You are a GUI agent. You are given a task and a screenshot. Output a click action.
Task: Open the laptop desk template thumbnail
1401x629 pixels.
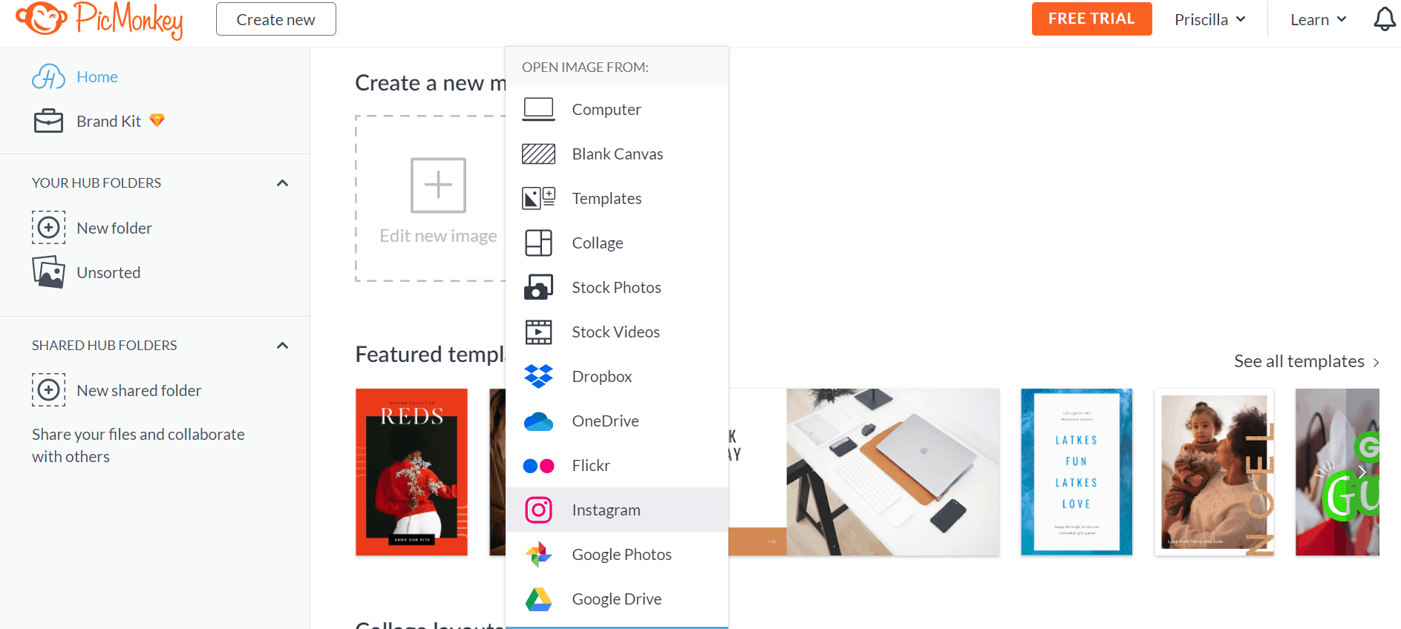[893, 472]
